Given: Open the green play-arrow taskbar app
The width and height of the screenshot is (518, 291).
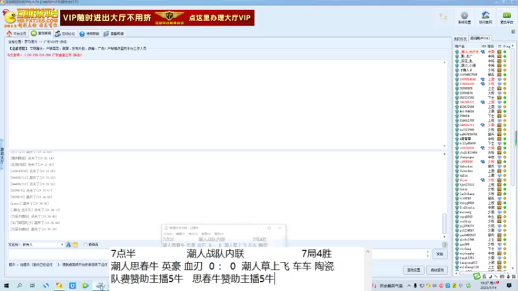Looking at the screenshot, I should click(85, 285).
